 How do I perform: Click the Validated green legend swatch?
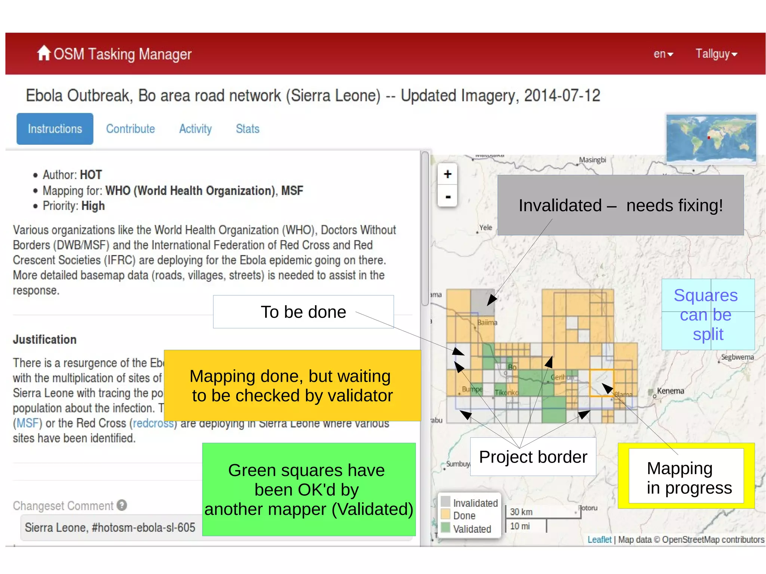pyautogui.click(x=445, y=528)
